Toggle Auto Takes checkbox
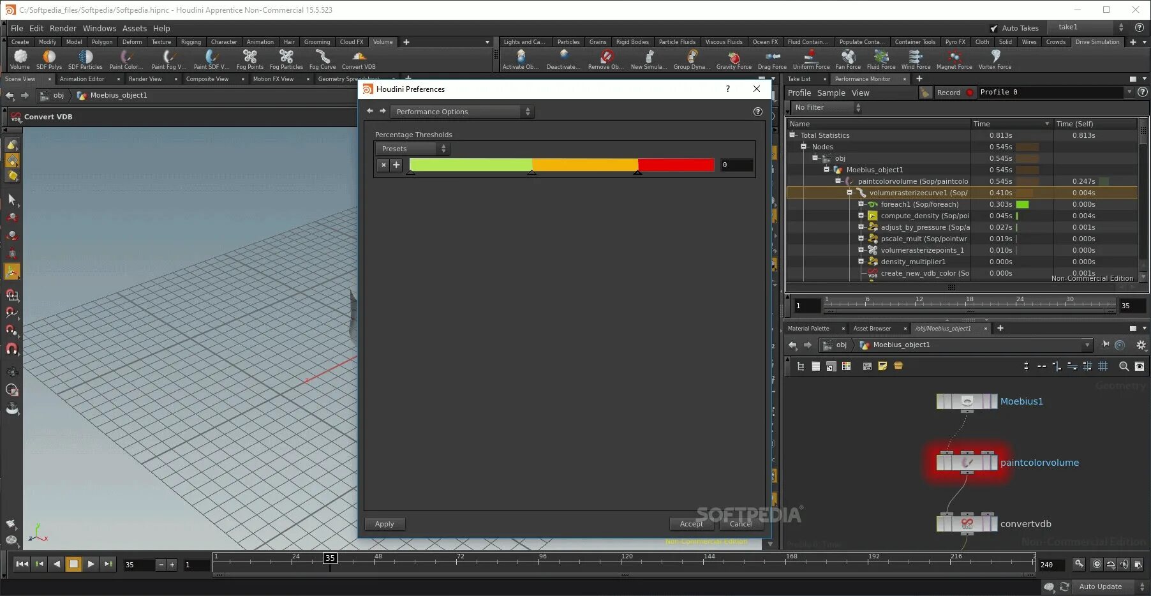The width and height of the screenshot is (1151, 596). tap(993, 28)
